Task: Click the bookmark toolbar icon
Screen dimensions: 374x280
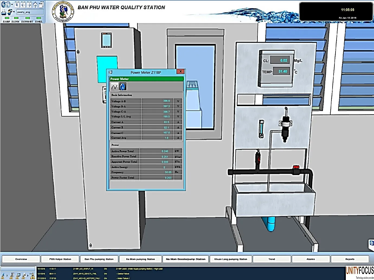Action: (17, 5)
